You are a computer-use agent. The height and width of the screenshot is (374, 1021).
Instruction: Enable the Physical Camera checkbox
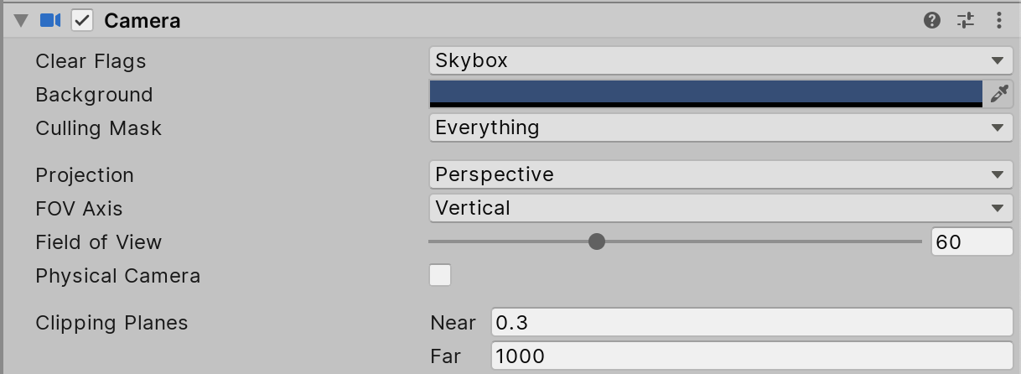click(x=440, y=275)
